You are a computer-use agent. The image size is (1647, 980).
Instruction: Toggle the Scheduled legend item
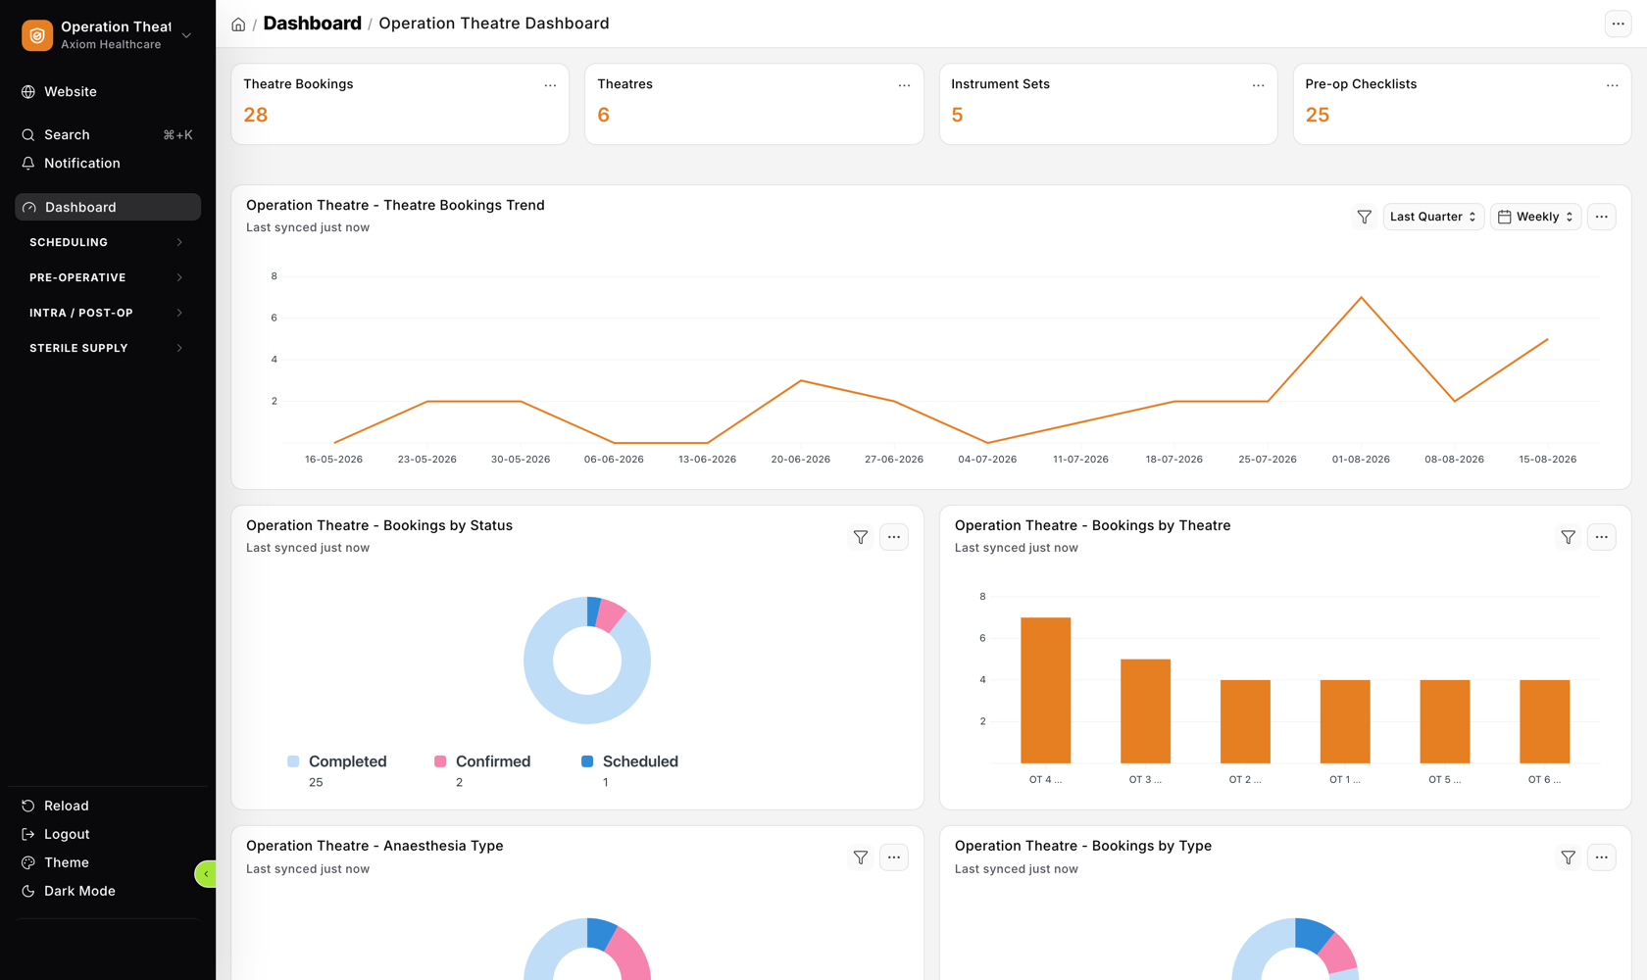tap(629, 761)
